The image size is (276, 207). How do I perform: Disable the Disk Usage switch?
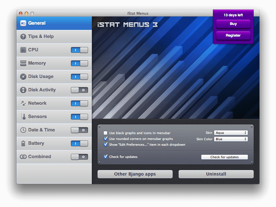79,77
